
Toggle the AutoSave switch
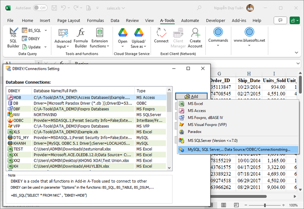(x=40, y=8)
